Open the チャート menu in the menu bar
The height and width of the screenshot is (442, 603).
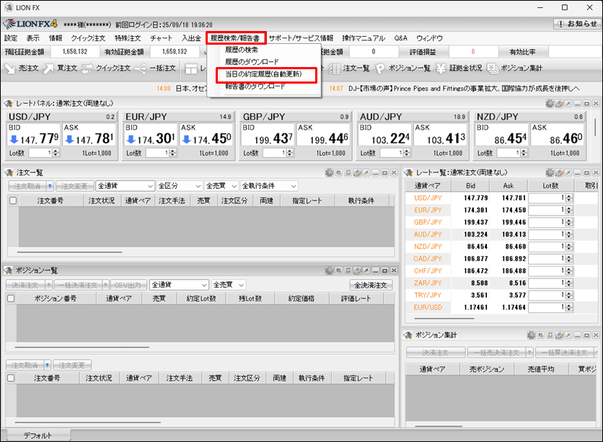click(x=161, y=38)
